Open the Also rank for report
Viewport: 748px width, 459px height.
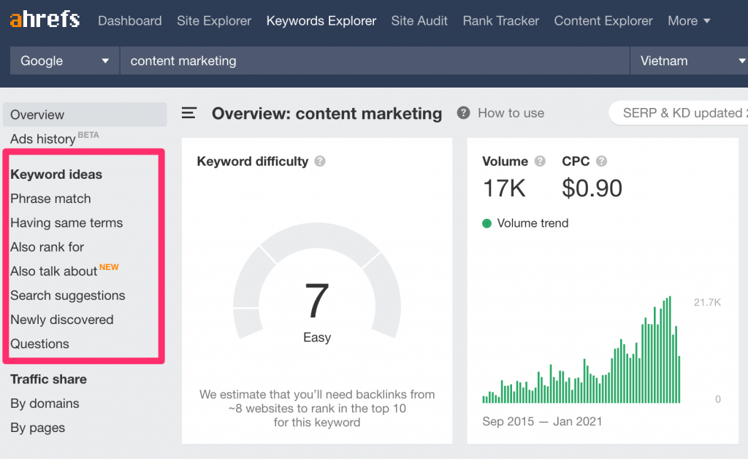tap(47, 247)
